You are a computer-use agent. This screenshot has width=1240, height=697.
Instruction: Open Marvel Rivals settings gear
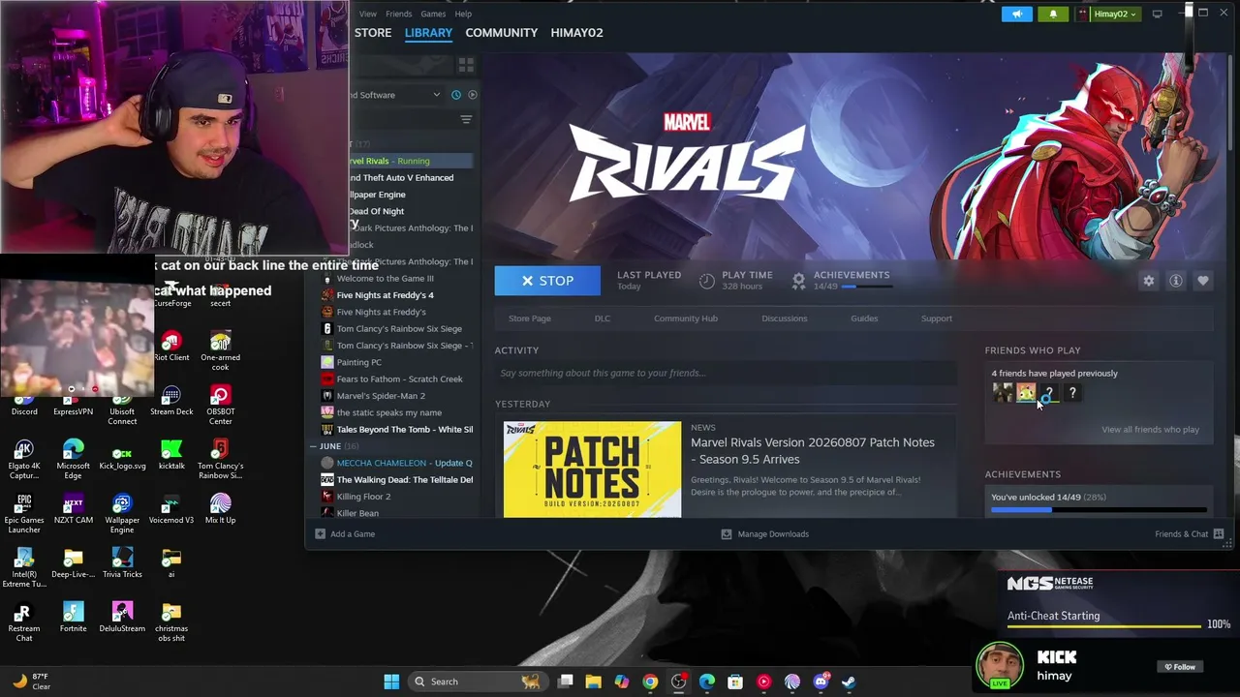[x=1149, y=281]
